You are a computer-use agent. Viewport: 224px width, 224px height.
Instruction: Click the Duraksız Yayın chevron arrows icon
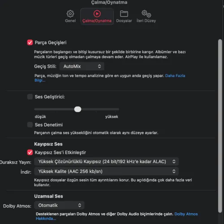click(x=174, y=161)
